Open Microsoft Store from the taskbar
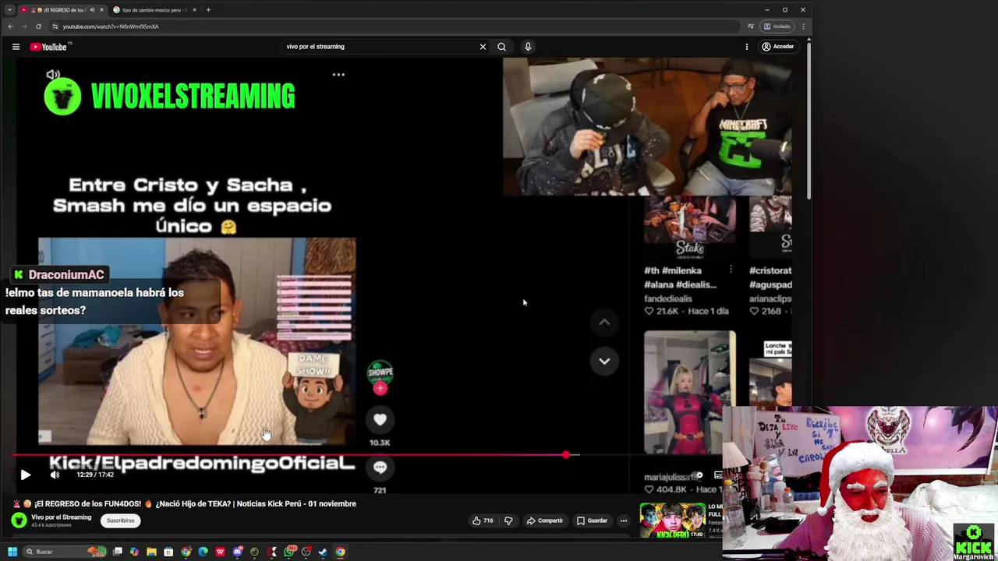 click(x=168, y=552)
